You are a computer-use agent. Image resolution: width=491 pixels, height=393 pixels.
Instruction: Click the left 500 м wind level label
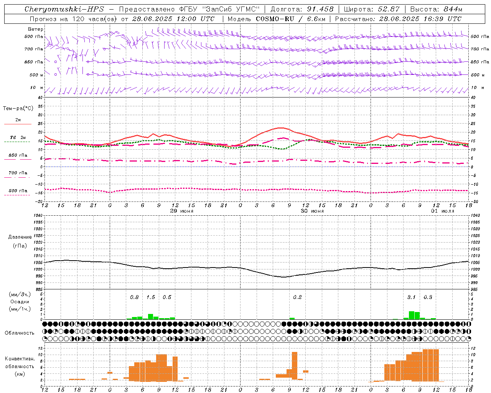coord(36,75)
